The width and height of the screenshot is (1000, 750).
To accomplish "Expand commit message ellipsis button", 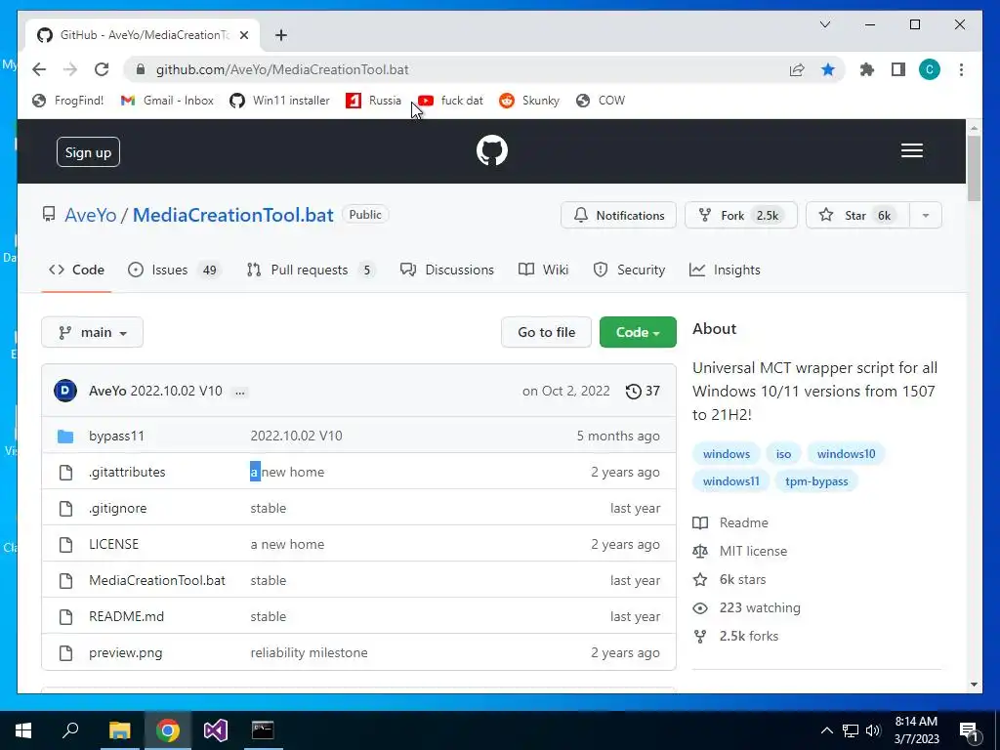I will tap(240, 392).
